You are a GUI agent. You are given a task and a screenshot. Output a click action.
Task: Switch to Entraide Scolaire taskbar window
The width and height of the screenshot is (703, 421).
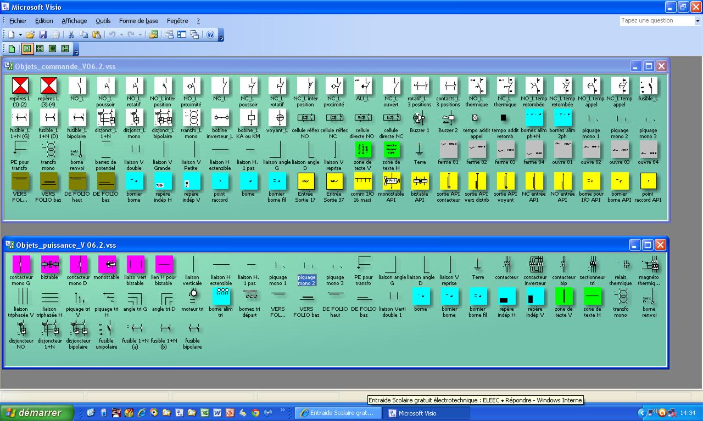pos(338,413)
